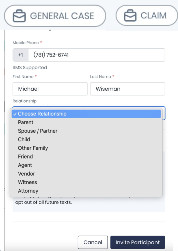The height and width of the screenshot is (251, 178).
Task: Click the +1 country code prefix
Action: click(20, 55)
